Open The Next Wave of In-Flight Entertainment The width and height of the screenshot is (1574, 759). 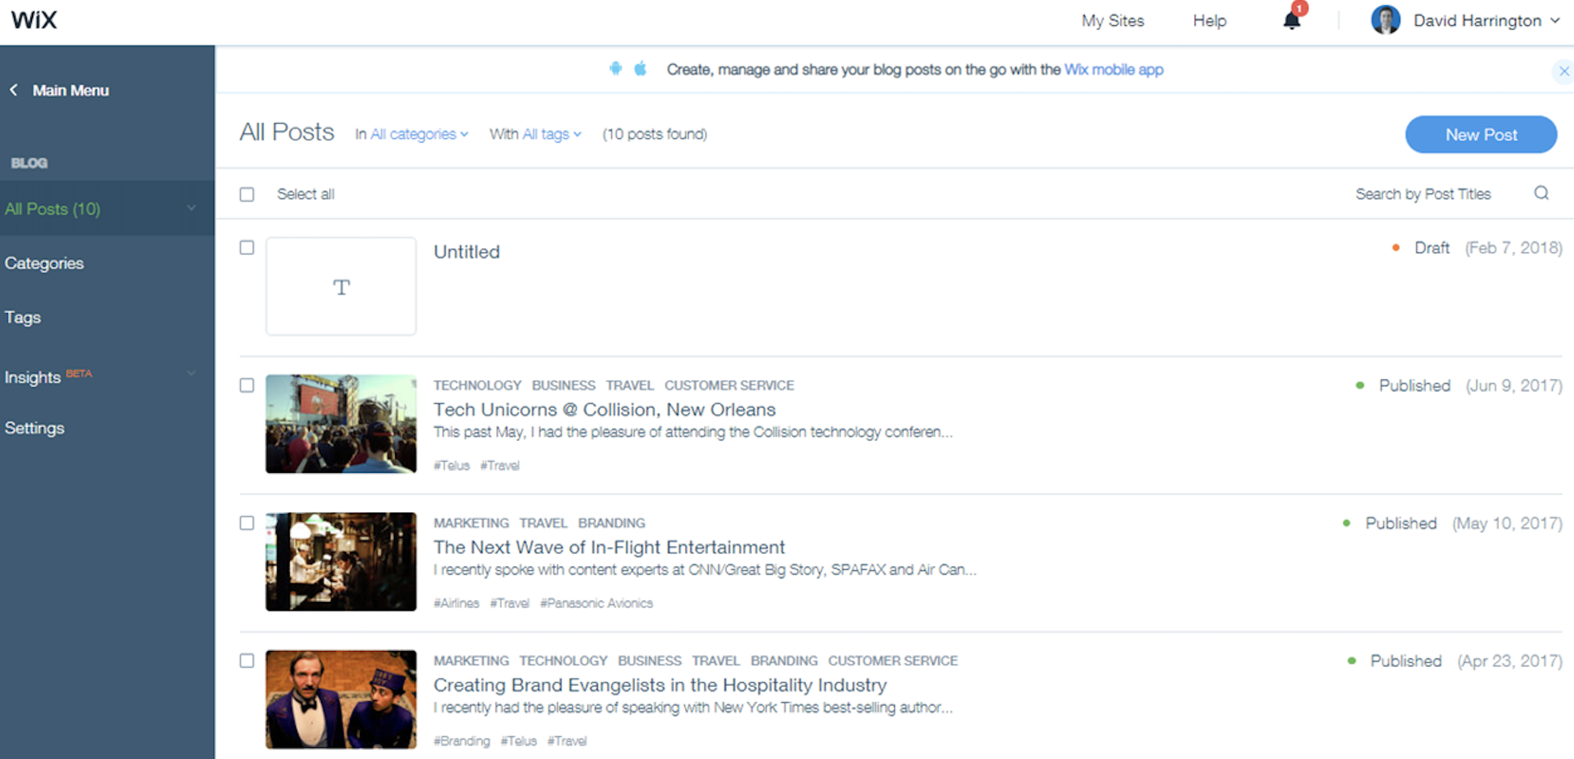coord(609,547)
